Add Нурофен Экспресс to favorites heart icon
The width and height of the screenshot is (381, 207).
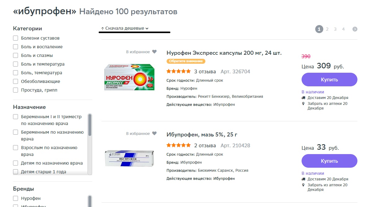[x=155, y=52]
